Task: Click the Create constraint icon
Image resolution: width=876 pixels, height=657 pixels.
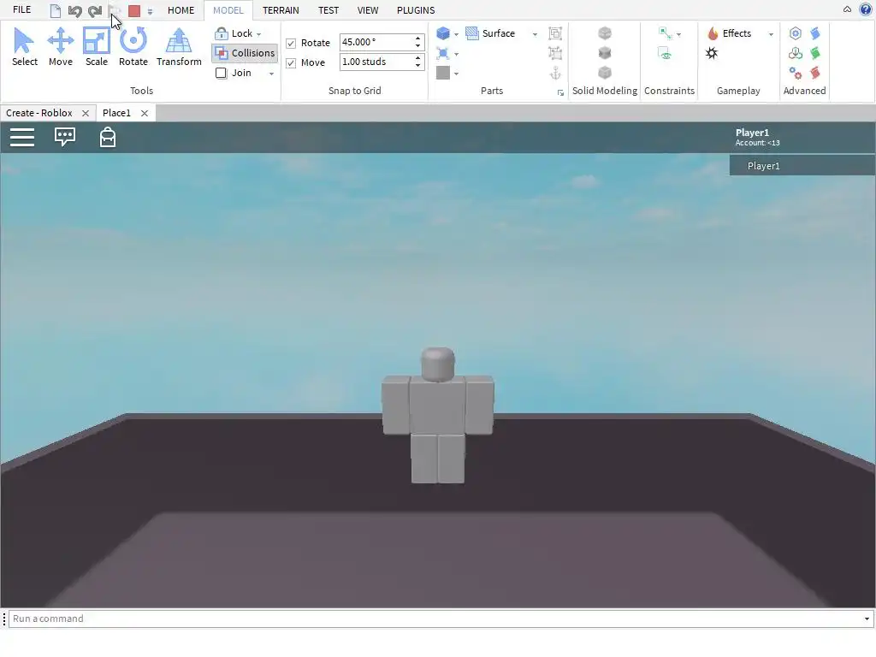Action: click(665, 33)
